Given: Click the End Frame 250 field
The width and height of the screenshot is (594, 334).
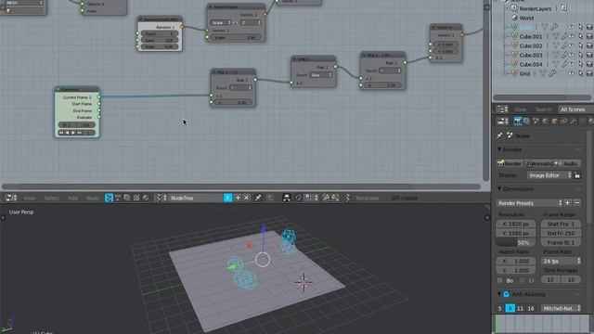Looking at the screenshot, I should [561, 233].
